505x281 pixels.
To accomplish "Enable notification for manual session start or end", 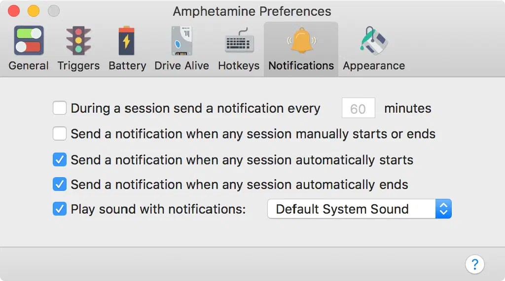I will coord(60,134).
